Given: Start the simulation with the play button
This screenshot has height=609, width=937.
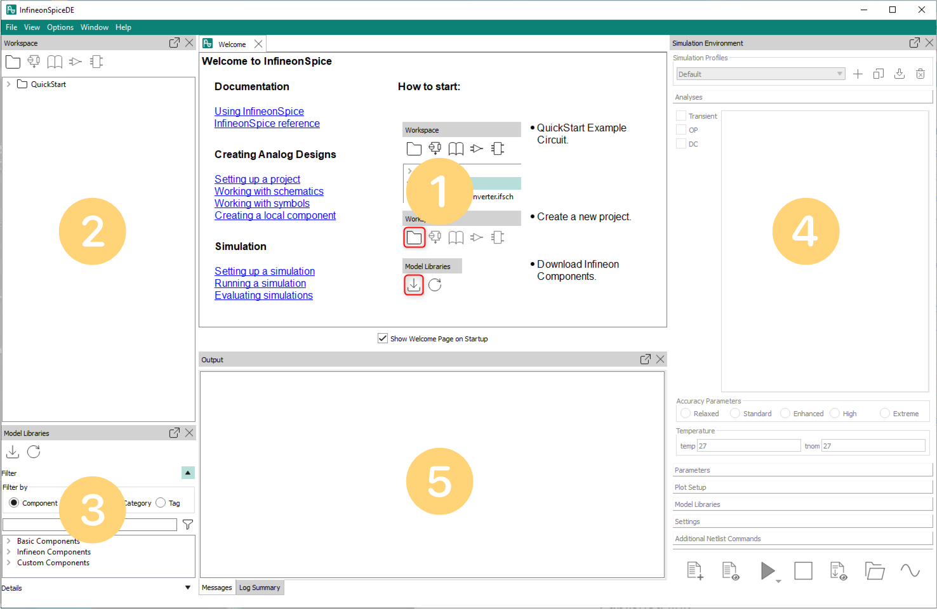Looking at the screenshot, I should click(x=768, y=571).
